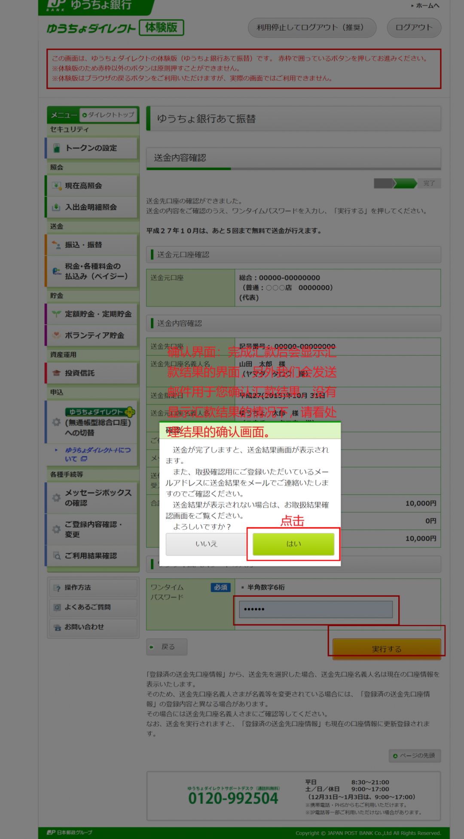Viewport: 464px width, 839px height.
Task: Open 振込・振替 menu item
Action: pyautogui.click(x=92, y=245)
